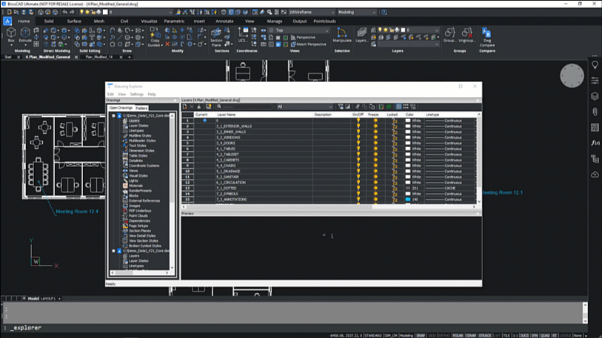Open the Attachments paperclip panel on right sidebar
The image size is (602, 338).
click(x=595, y=112)
